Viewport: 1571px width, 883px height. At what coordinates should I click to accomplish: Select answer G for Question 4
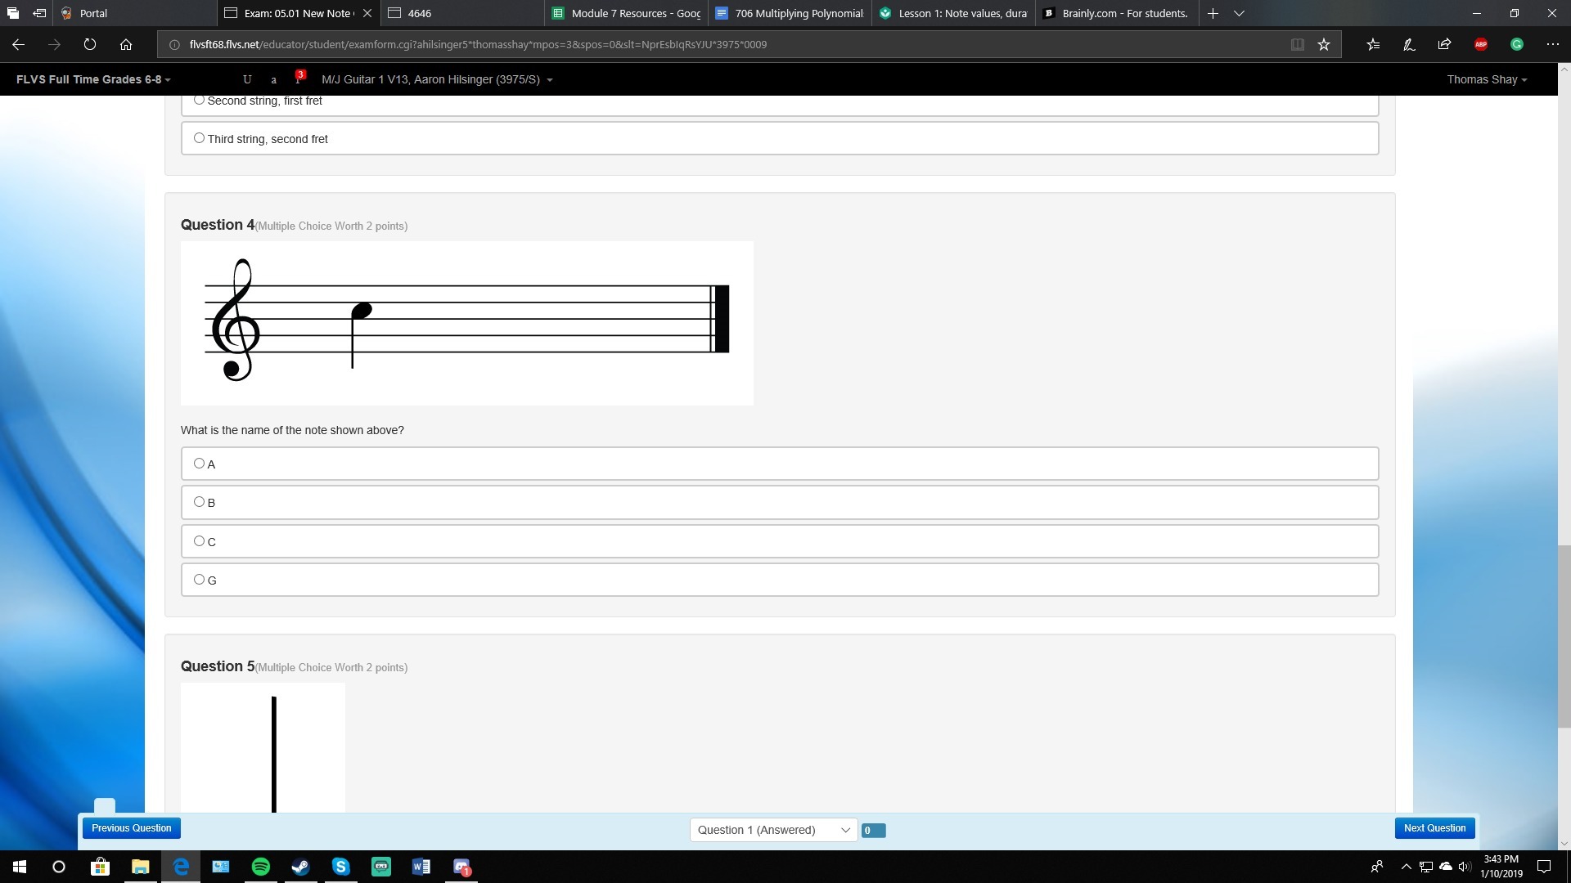199,580
